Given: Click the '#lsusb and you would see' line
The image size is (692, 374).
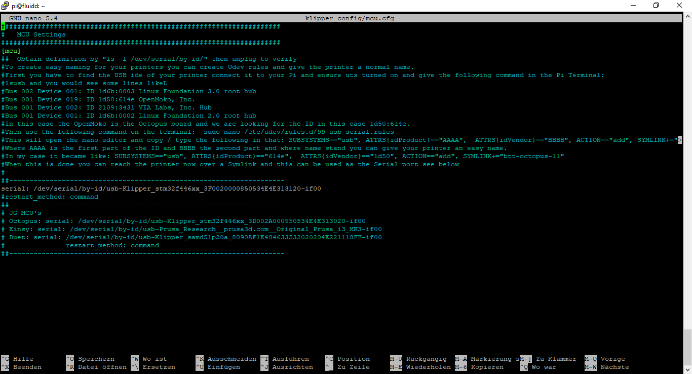Looking at the screenshot, I should [x=84, y=83].
